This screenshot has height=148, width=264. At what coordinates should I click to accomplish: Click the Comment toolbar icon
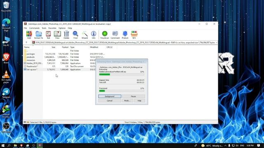coord(115,35)
